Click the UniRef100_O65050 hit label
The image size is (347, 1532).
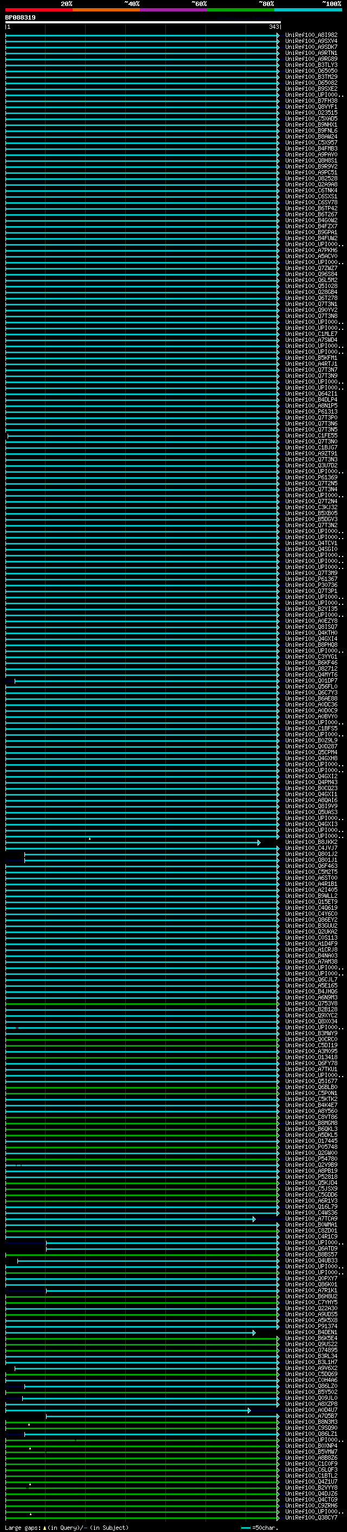[x=311, y=71]
